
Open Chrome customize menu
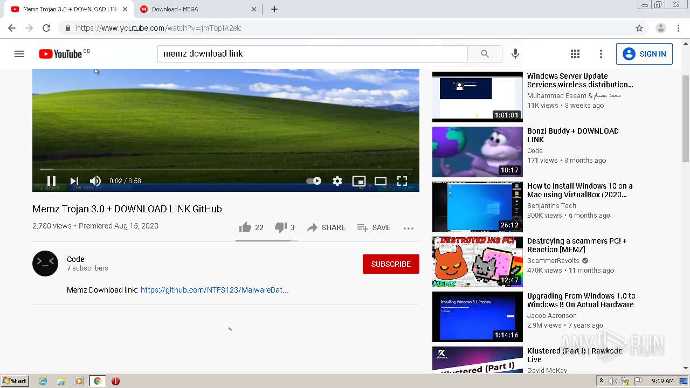pos(678,28)
